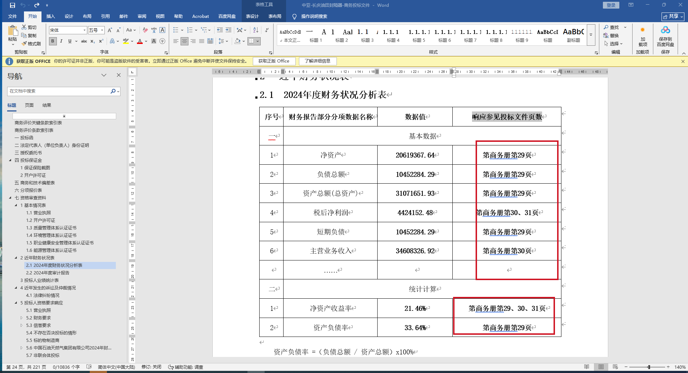
Task: Click 替换 replace button
Action: click(611, 35)
